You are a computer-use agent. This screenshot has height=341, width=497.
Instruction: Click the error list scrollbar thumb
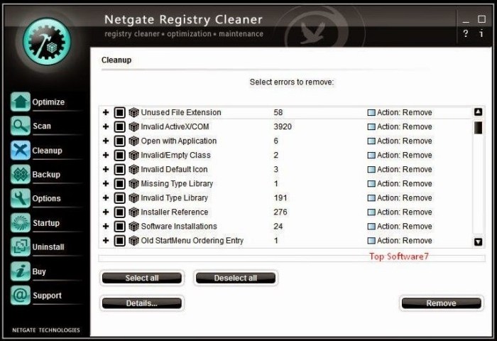coord(478,127)
